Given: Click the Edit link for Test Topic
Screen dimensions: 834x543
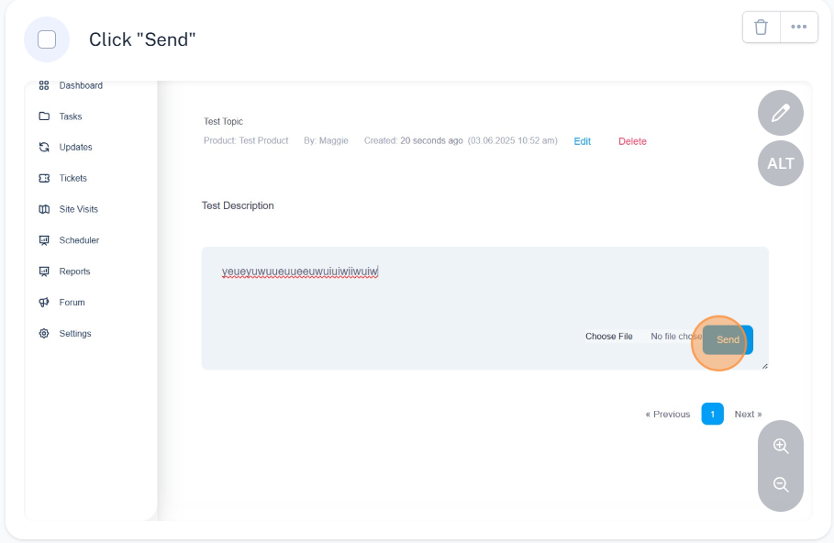Looking at the screenshot, I should (583, 141).
